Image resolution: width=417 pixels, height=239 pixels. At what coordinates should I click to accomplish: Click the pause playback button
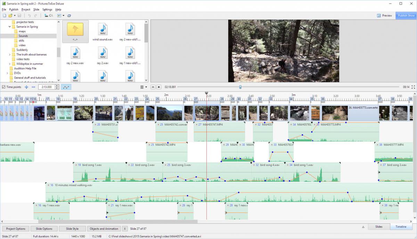coord(153,87)
